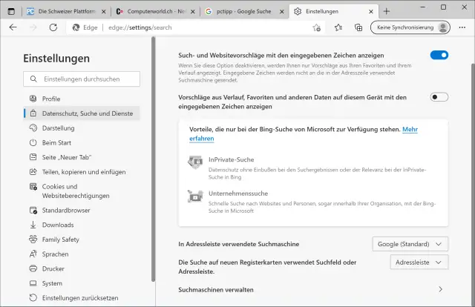
Task: Open the Edge three-dots menu
Action: [462, 27]
